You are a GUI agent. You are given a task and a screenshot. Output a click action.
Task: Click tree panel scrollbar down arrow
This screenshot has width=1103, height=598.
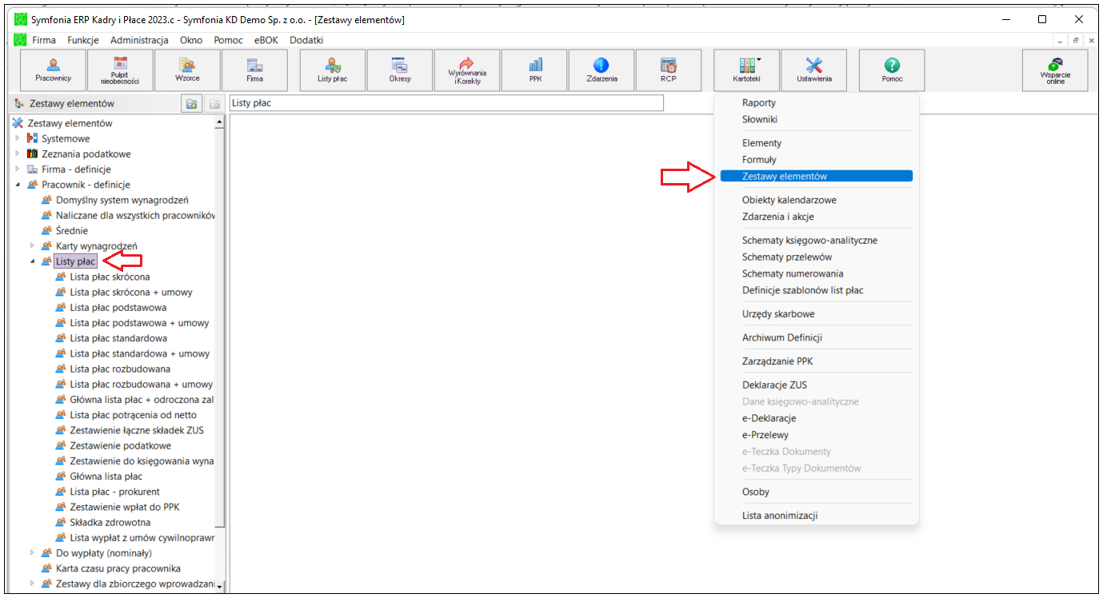click(x=220, y=587)
